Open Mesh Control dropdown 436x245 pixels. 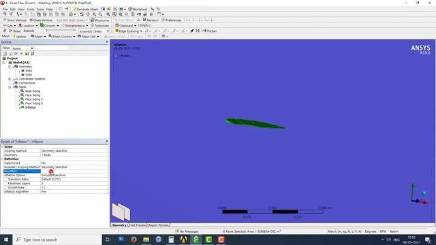click(61, 36)
